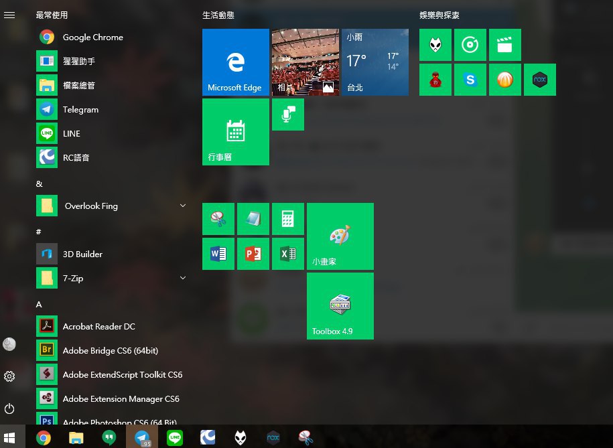Open the Nox player tile
This screenshot has height=448, width=613.
tap(540, 80)
